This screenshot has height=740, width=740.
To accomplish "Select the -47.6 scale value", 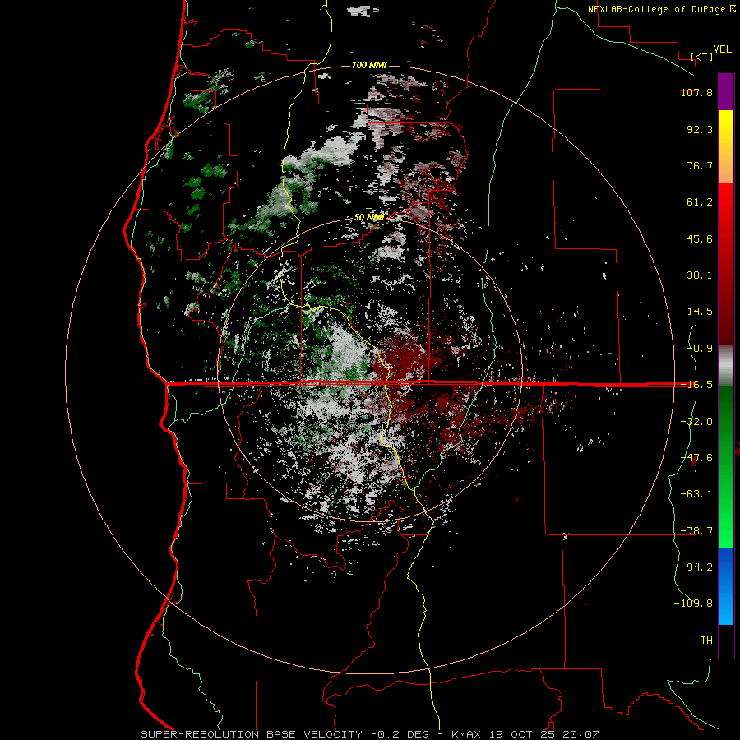I will (x=696, y=458).
